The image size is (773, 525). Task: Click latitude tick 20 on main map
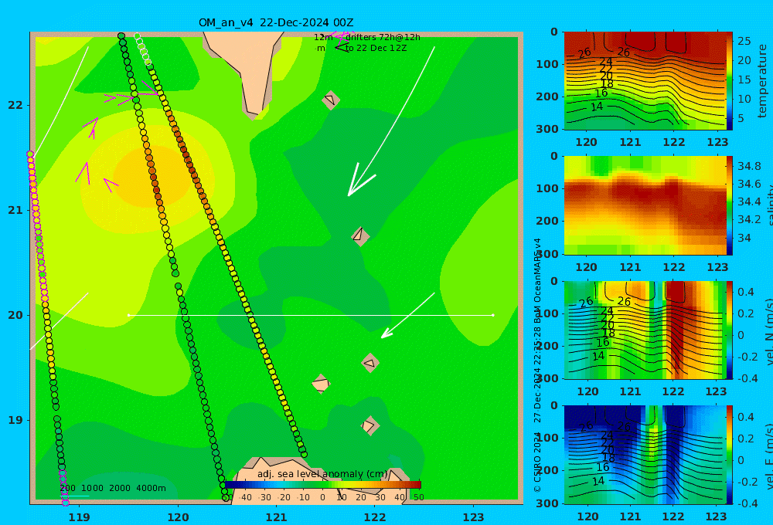pos(15,315)
